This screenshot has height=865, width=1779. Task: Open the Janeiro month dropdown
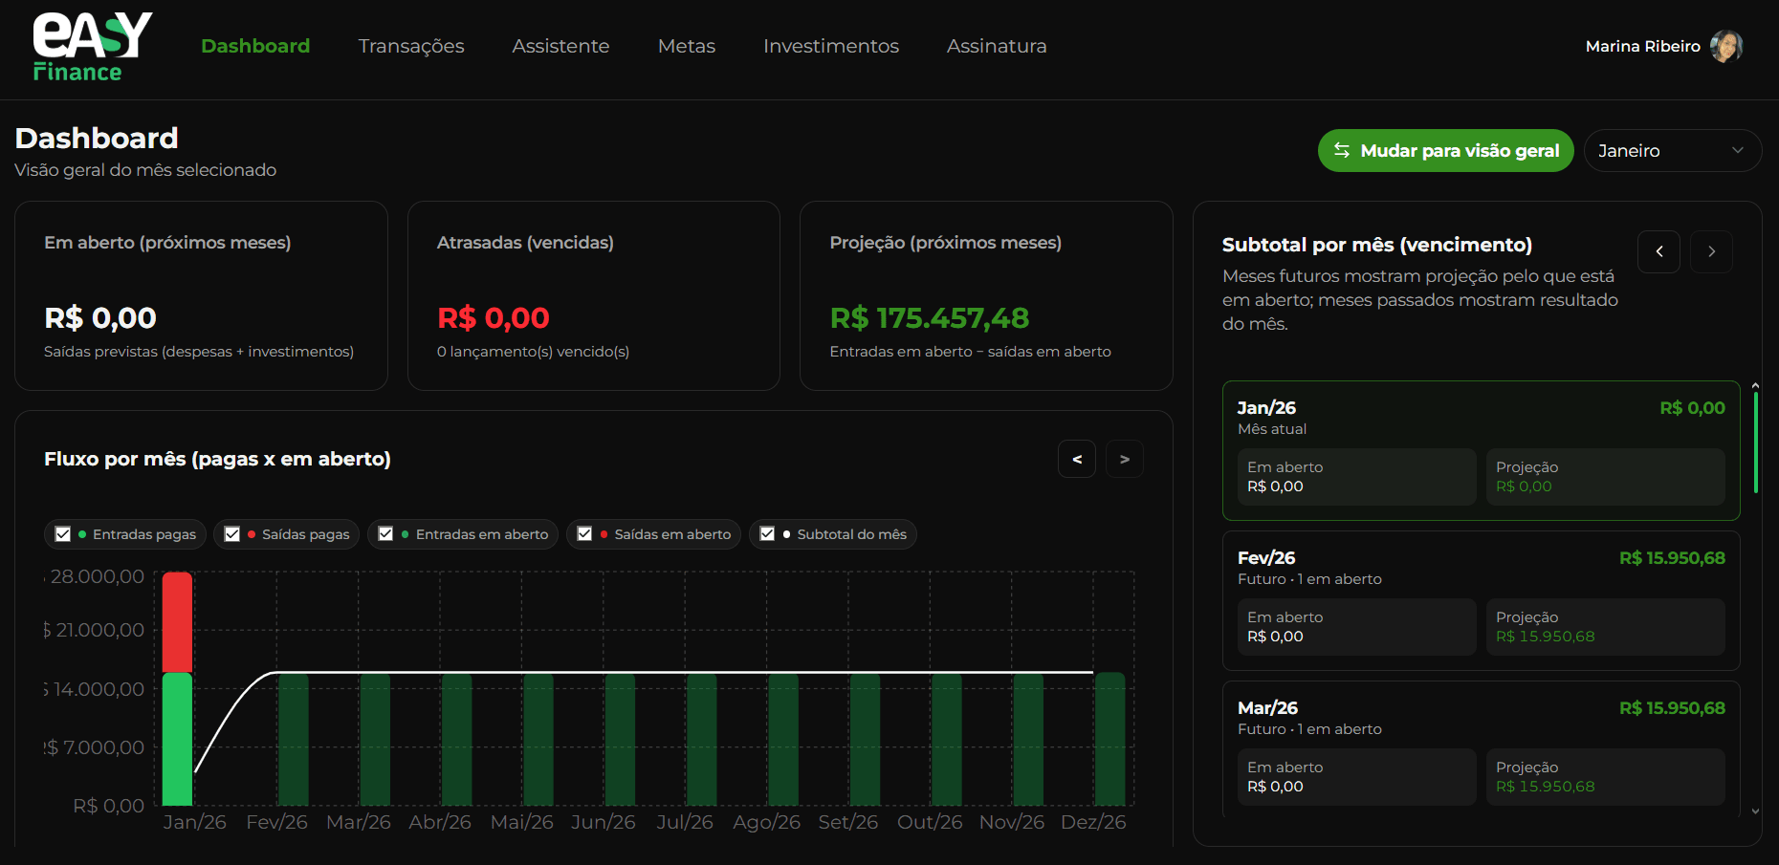pos(1672,151)
